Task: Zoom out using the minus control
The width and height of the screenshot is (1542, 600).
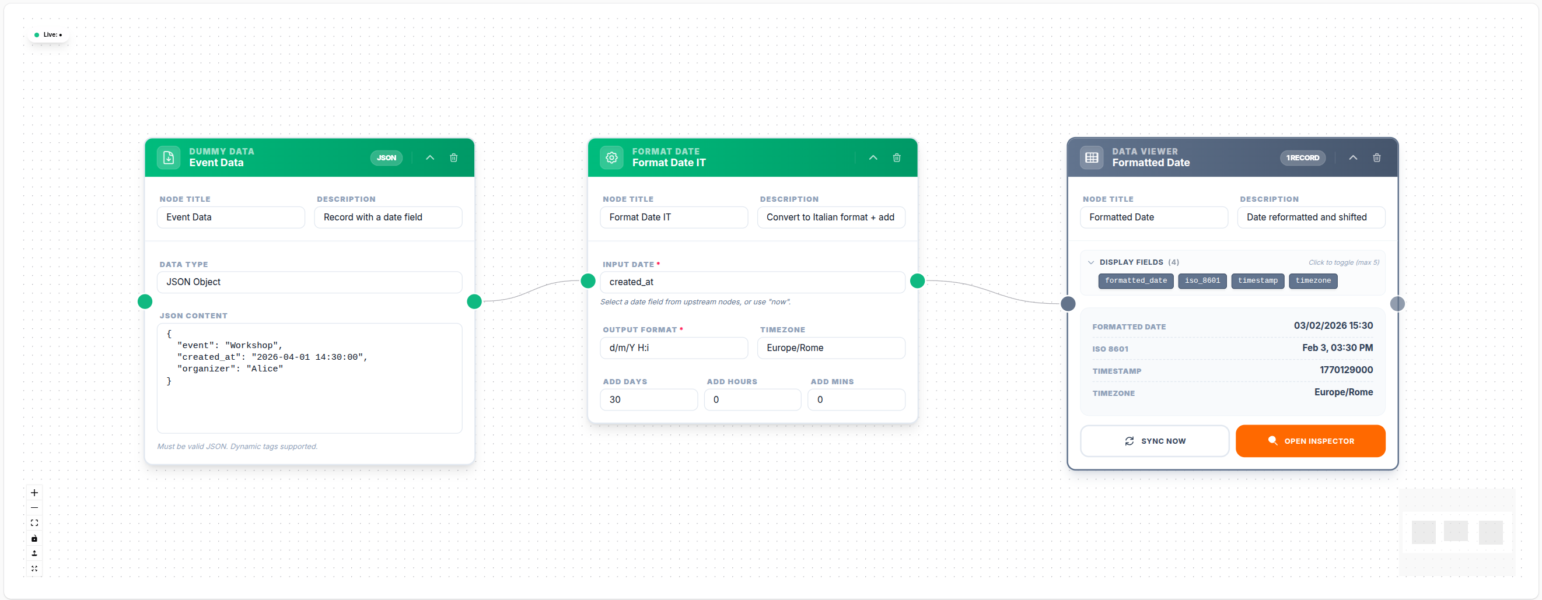Action: [34, 507]
